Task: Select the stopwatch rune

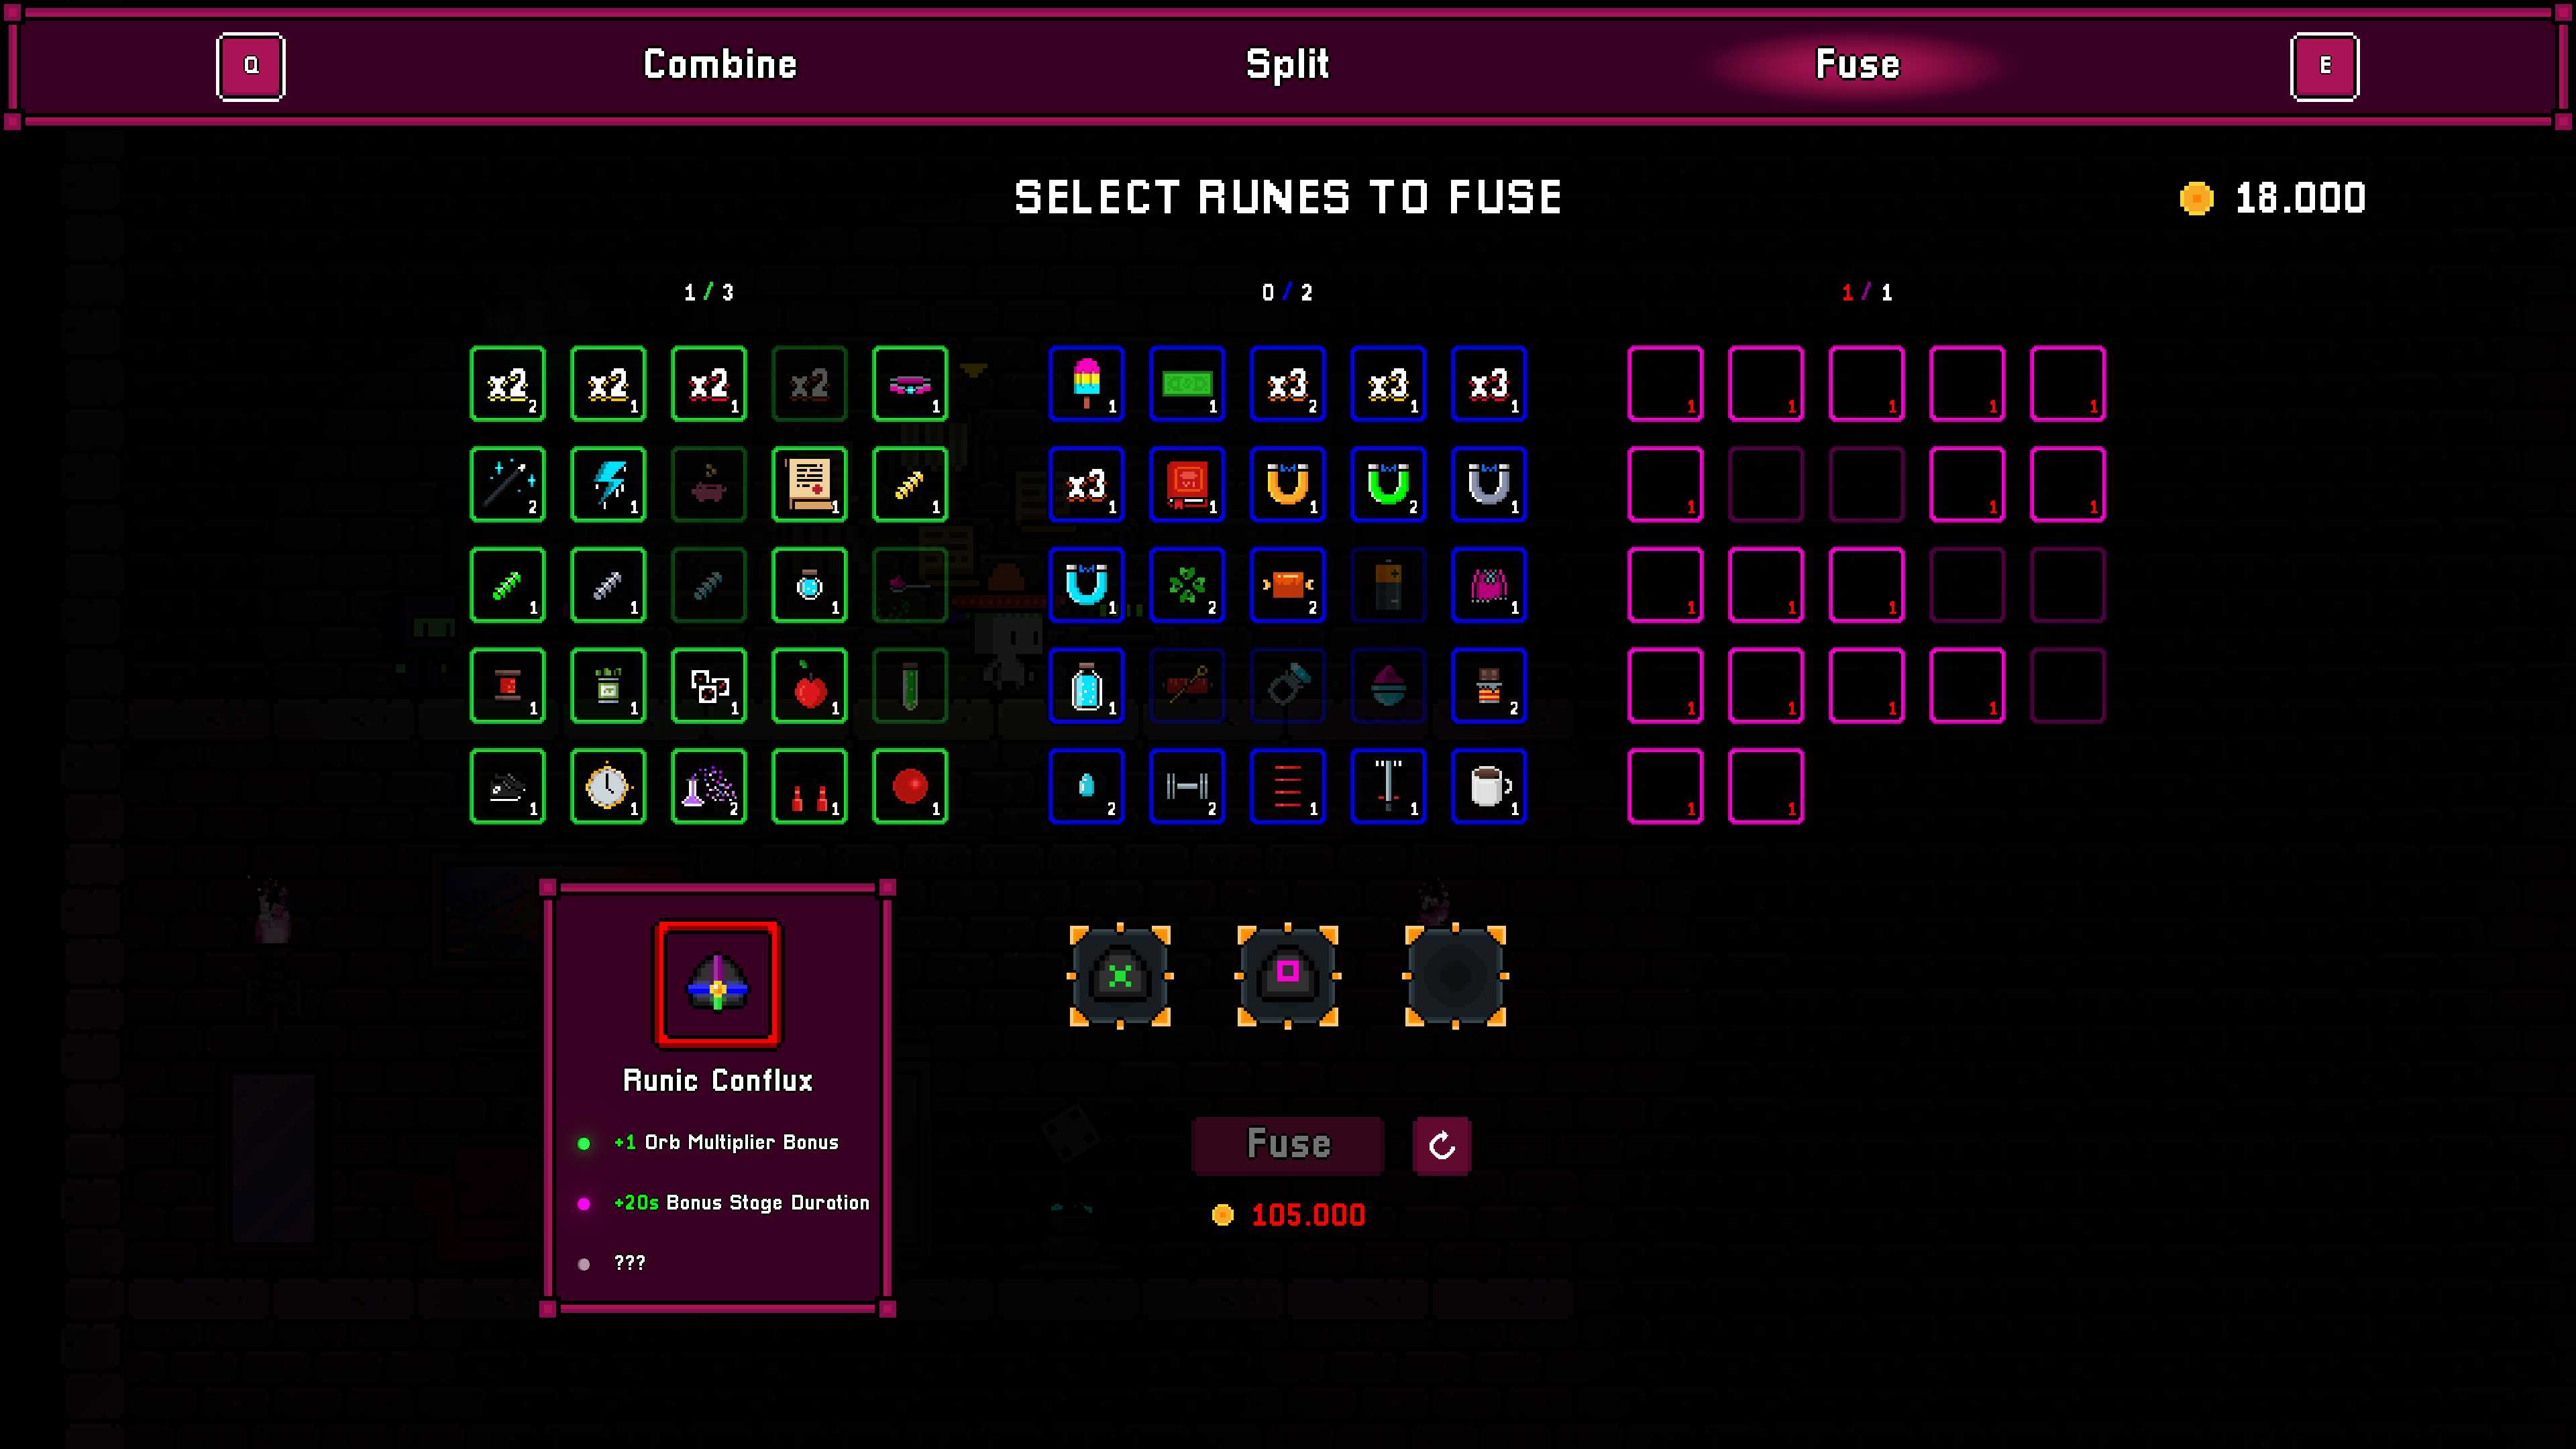Action: pos(608,786)
